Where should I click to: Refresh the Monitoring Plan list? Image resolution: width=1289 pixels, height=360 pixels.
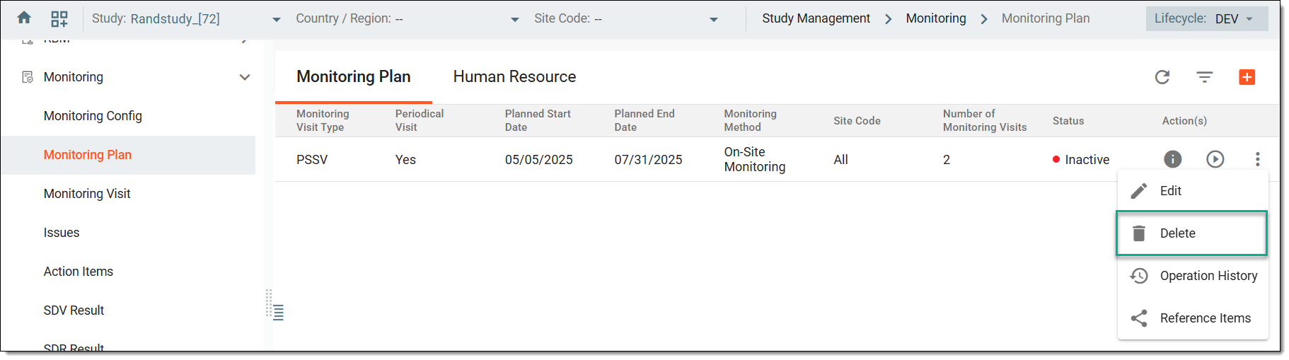coord(1162,77)
